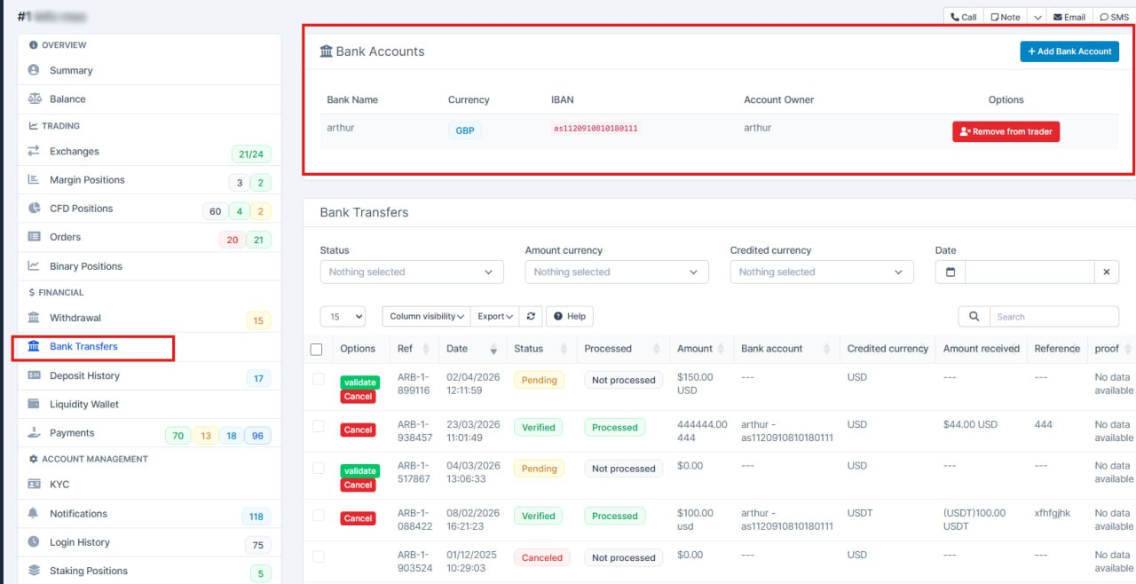Click the magnifier search icon
Screen dimensions: 1136x584
pyautogui.click(x=974, y=316)
